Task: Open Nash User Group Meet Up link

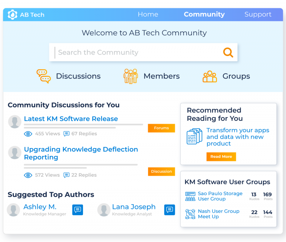Action: (x=219, y=214)
